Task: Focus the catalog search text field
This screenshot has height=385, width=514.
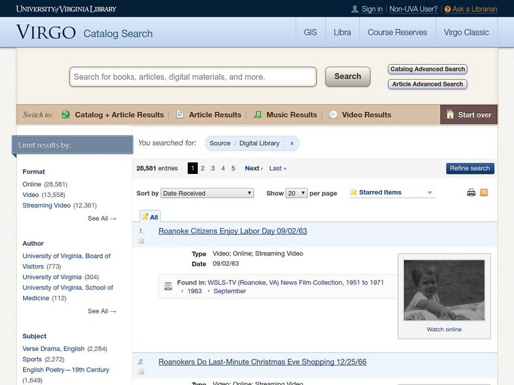Action: click(193, 77)
